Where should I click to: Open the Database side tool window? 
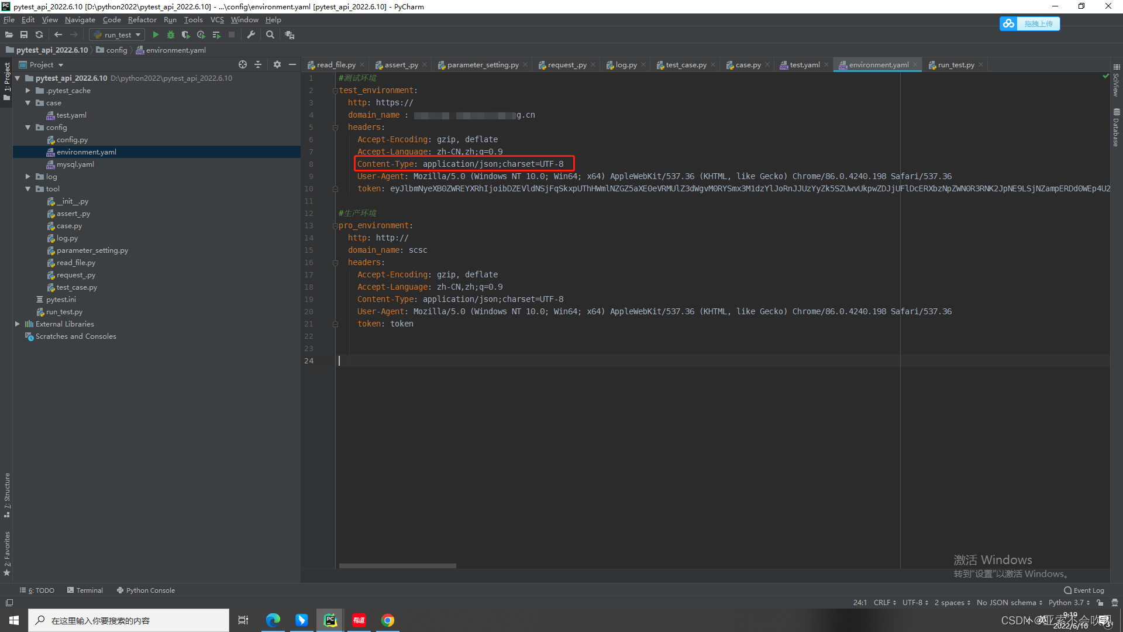pos(1117,128)
